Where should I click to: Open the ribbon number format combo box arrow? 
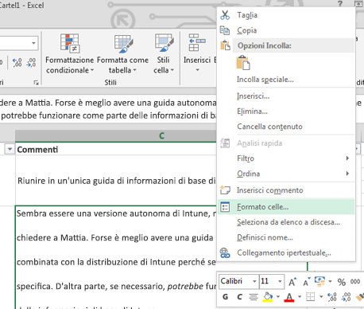point(33,43)
